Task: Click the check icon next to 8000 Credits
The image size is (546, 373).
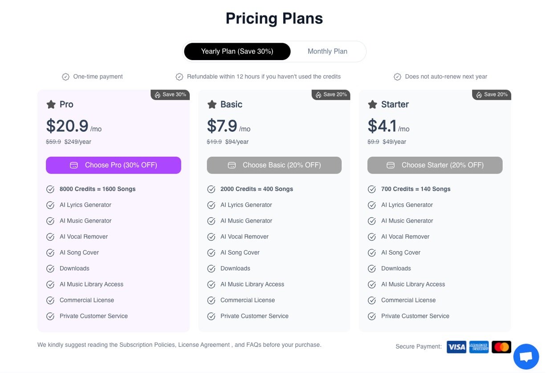Action: pos(50,189)
